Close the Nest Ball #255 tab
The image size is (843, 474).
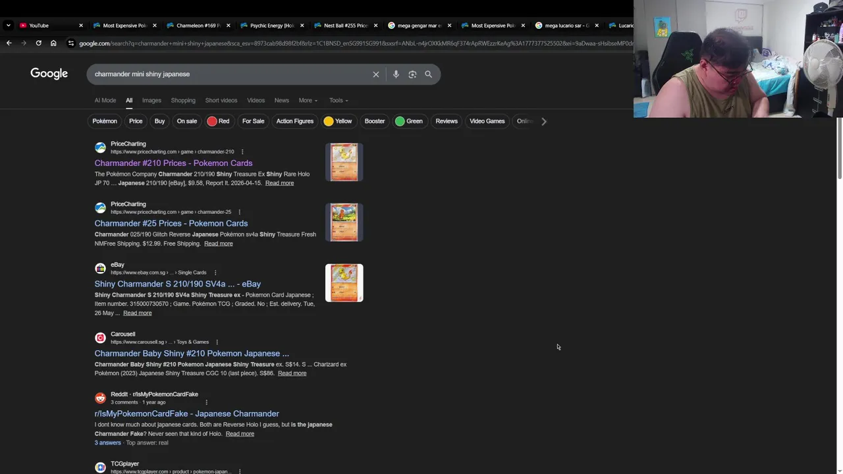[x=376, y=25]
